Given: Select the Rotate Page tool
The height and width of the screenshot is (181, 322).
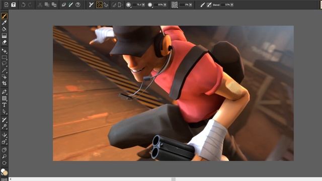Looking at the screenshot, I should (x=4, y=163).
